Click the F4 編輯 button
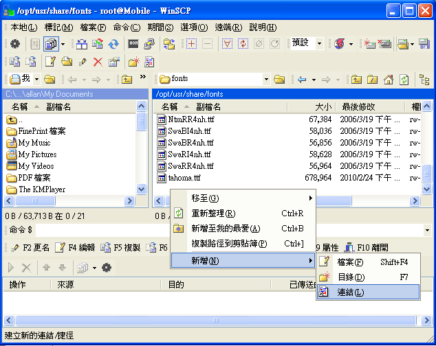This screenshot has width=436, height=346. coord(75,247)
